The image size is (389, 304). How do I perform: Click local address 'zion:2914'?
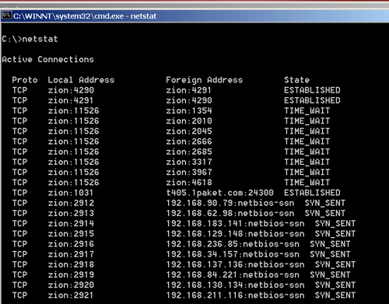(71, 223)
